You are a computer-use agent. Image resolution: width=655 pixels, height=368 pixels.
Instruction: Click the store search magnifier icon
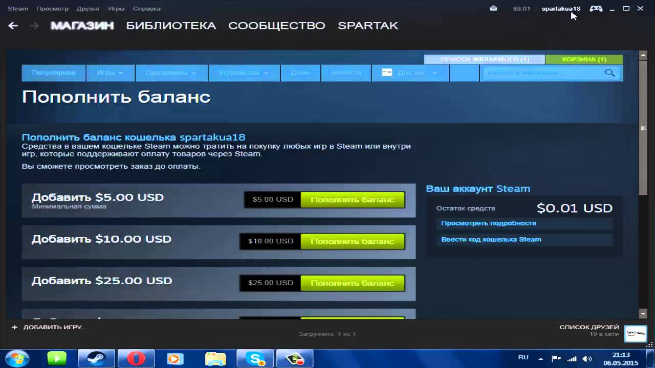pyautogui.click(x=609, y=73)
